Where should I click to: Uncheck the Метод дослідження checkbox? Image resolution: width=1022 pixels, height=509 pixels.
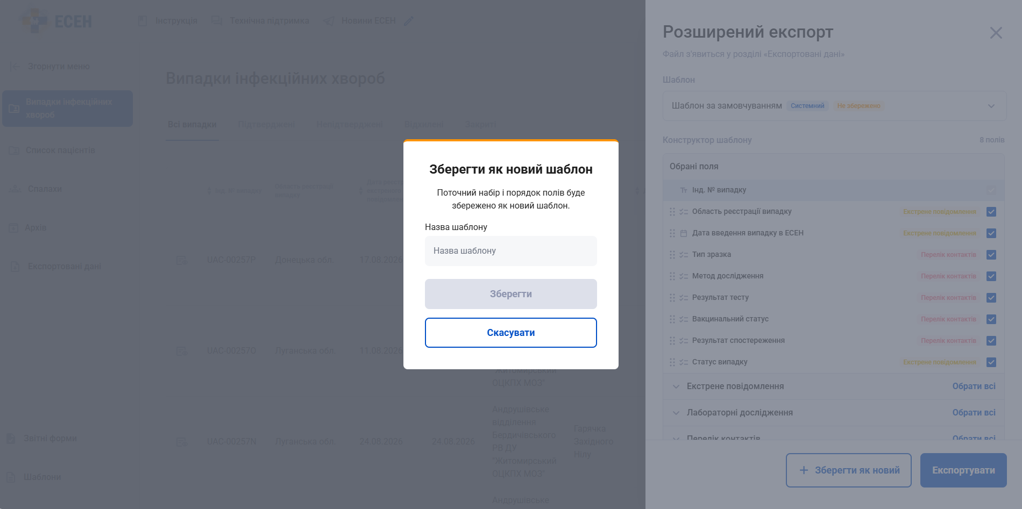point(991,276)
